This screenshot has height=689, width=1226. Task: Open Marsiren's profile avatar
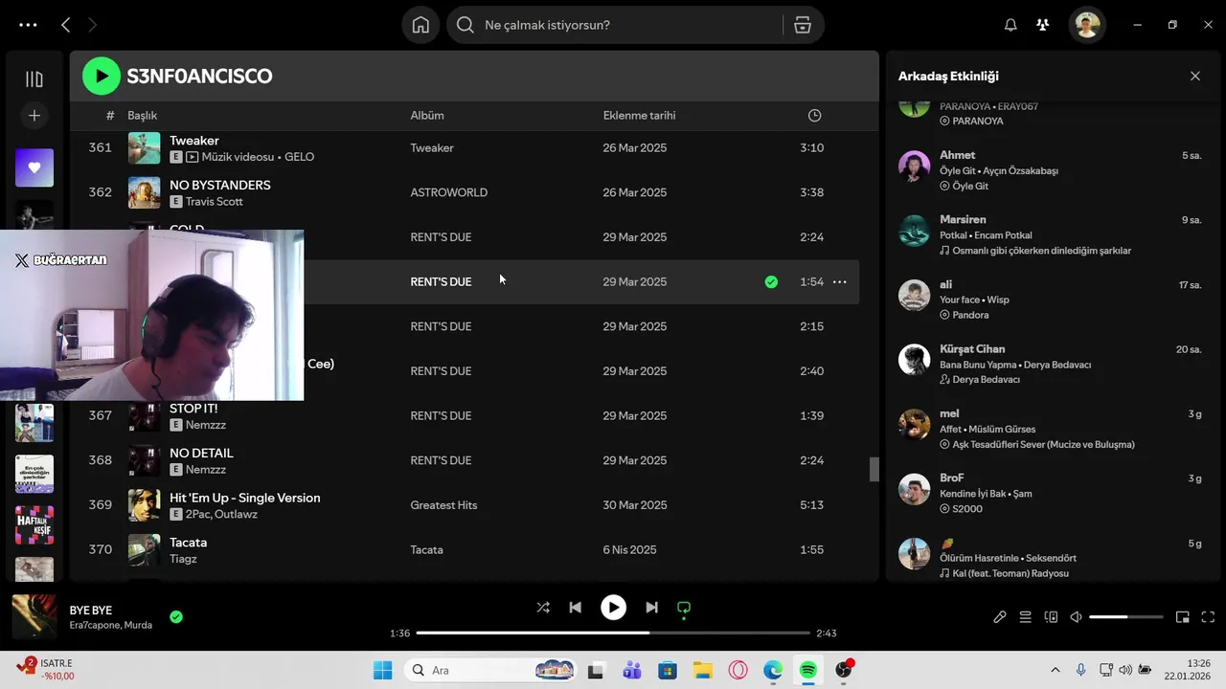click(915, 231)
